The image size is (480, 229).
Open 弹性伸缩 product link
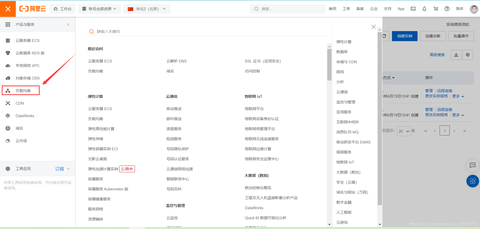tap(96, 139)
